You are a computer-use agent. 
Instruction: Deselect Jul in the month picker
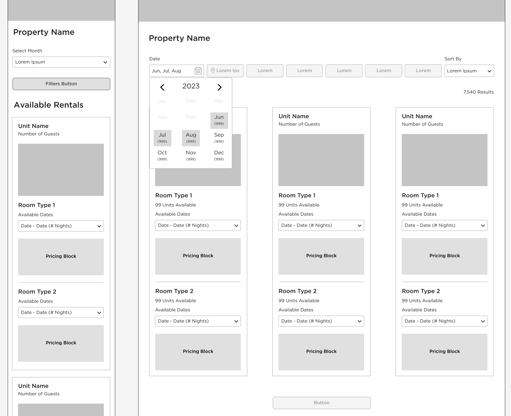coord(162,138)
